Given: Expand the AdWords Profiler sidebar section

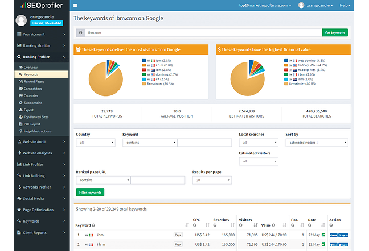Looking at the screenshot, I should coord(42,187).
